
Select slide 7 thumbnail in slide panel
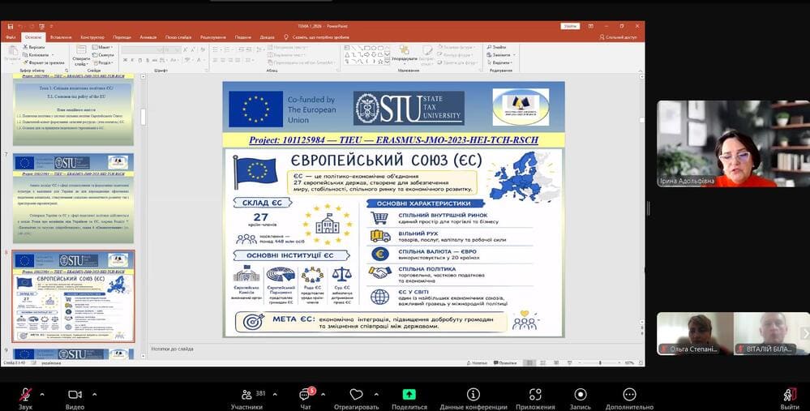pos(73,199)
